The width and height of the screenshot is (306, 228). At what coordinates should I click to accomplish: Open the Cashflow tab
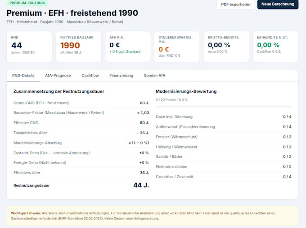90,76
